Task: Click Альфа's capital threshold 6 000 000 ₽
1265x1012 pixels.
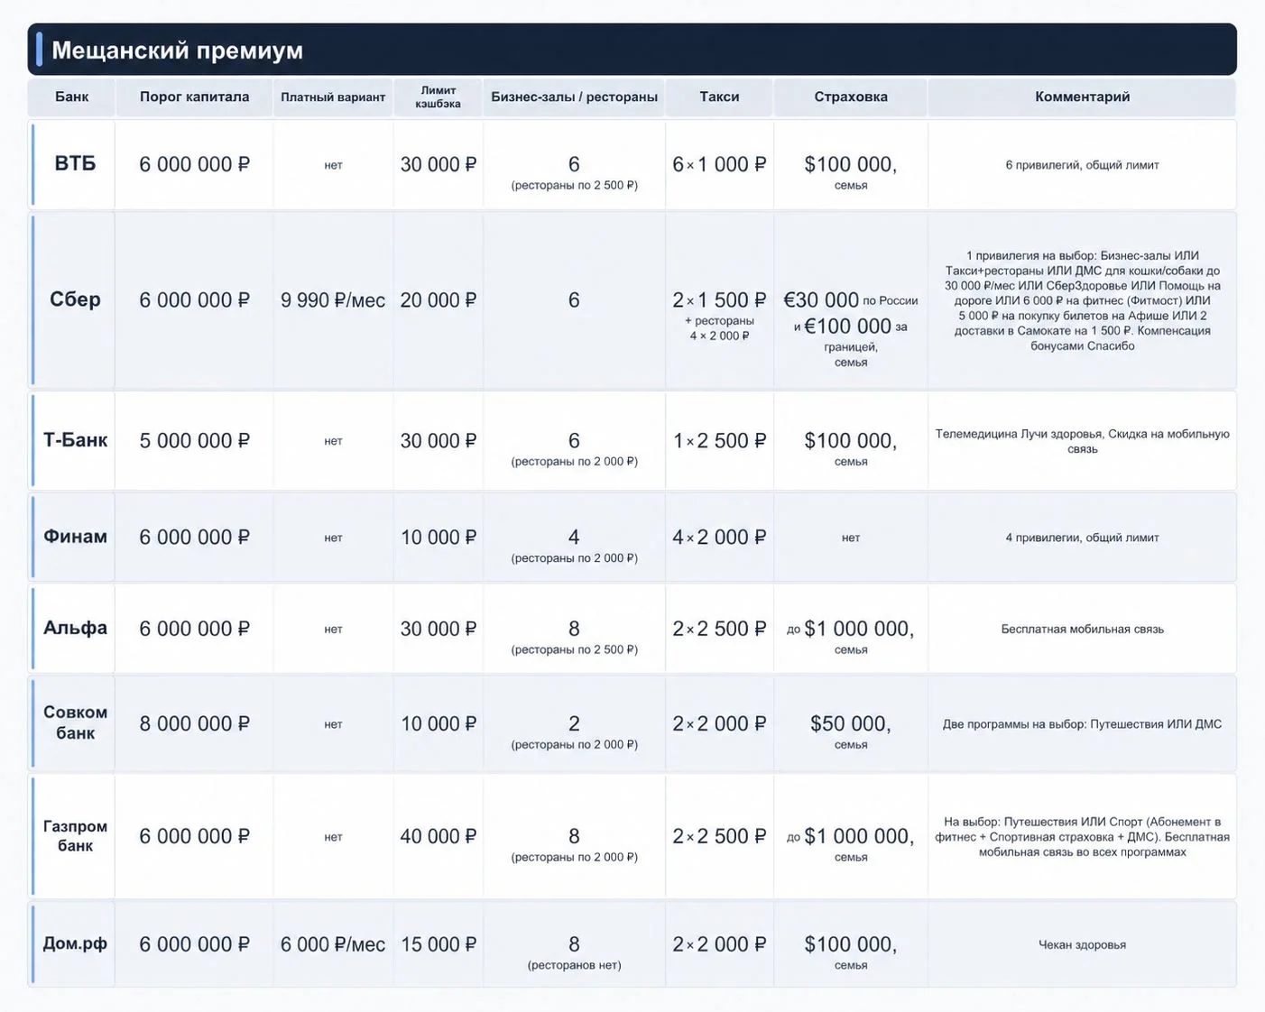Action: click(x=194, y=629)
